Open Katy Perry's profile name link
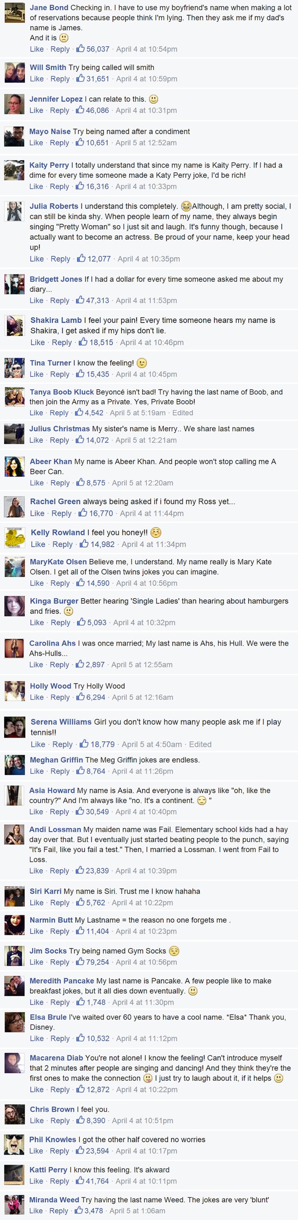Screen dimensions: 298x1220 49,165
